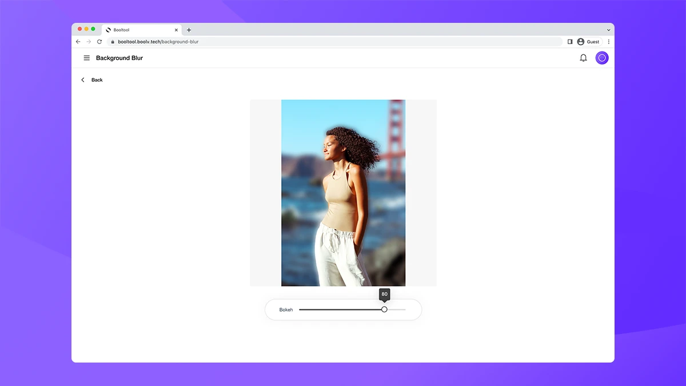
Task: Reload the page
Action: (x=99, y=42)
